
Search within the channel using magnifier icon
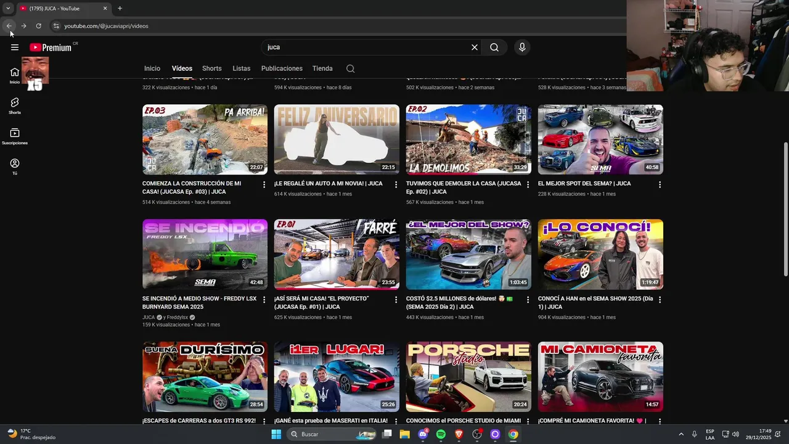350,68
